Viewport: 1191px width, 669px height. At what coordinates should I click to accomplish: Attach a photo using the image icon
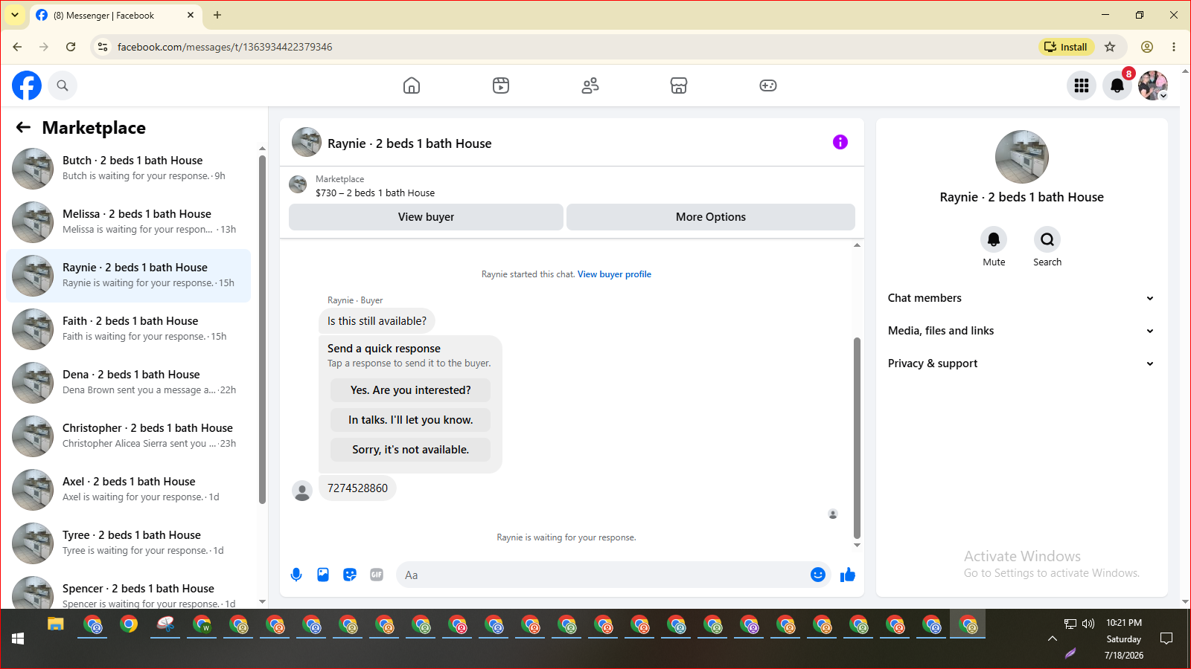(x=323, y=575)
